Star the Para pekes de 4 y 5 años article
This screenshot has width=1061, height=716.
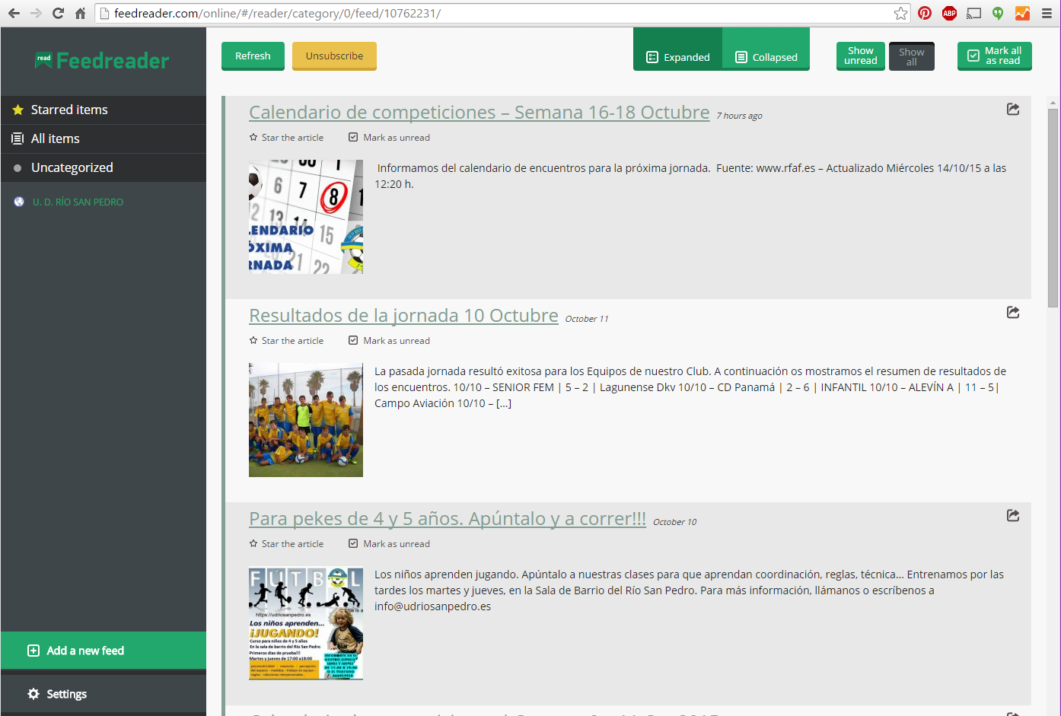pyautogui.click(x=286, y=544)
